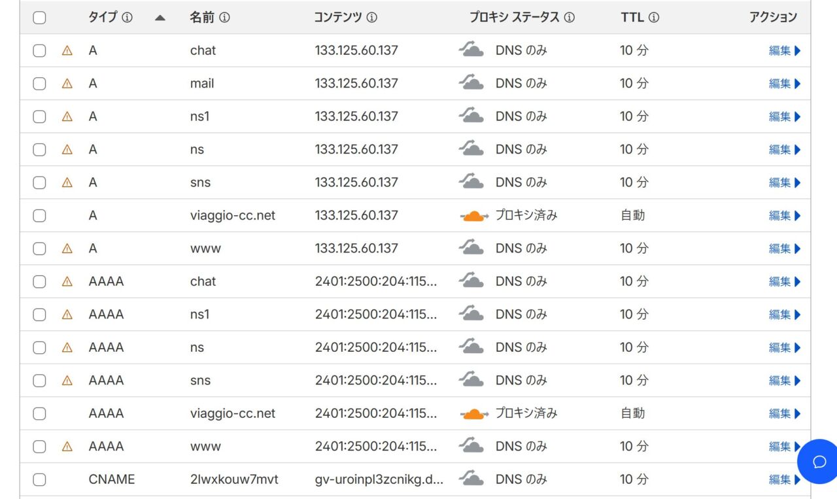Click the orange cloud on the AAAA viaggio-cc.net row
Viewport: 837px width, 499px height.
pyautogui.click(x=474, y=414)
